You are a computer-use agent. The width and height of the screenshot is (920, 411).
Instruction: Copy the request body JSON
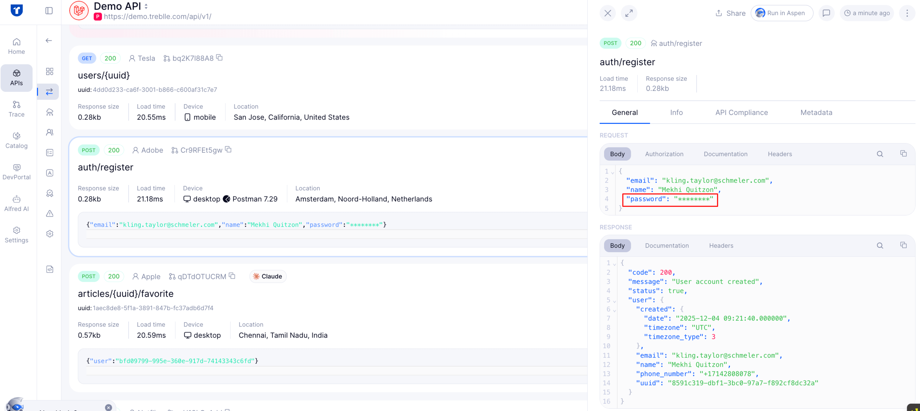pos(904,154)
